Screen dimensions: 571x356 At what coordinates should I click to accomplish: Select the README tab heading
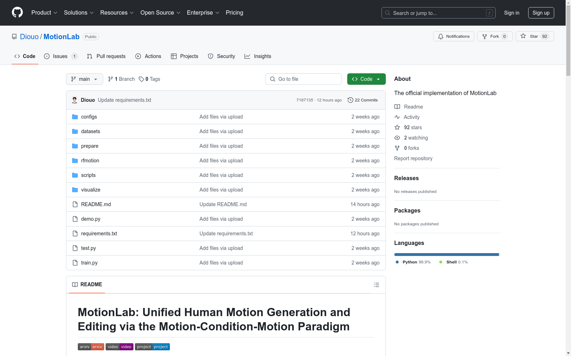click(x=87, y=284)
